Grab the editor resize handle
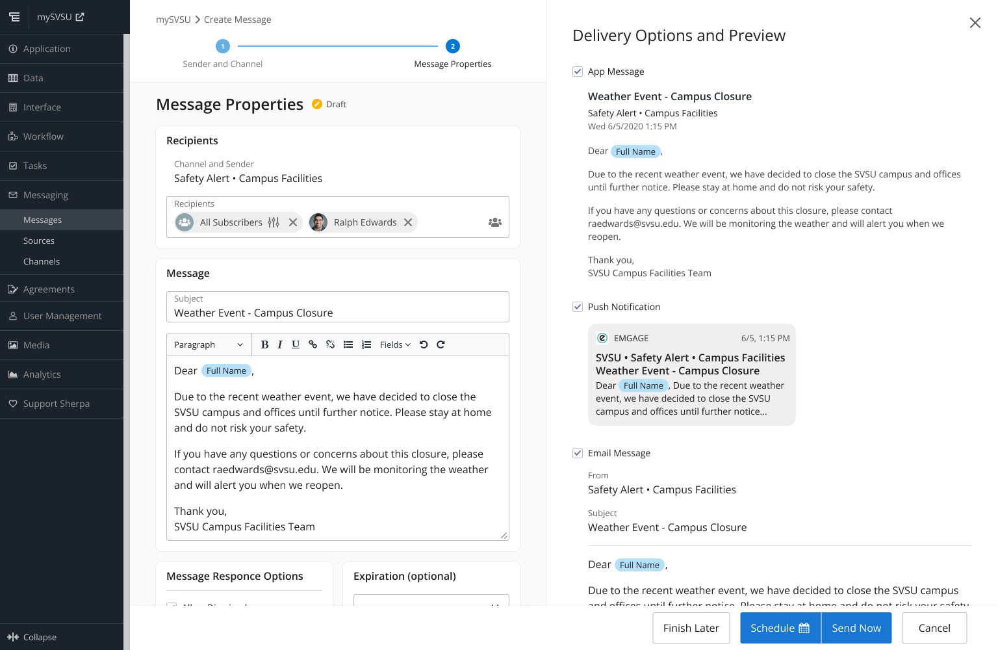 point(504,536)
